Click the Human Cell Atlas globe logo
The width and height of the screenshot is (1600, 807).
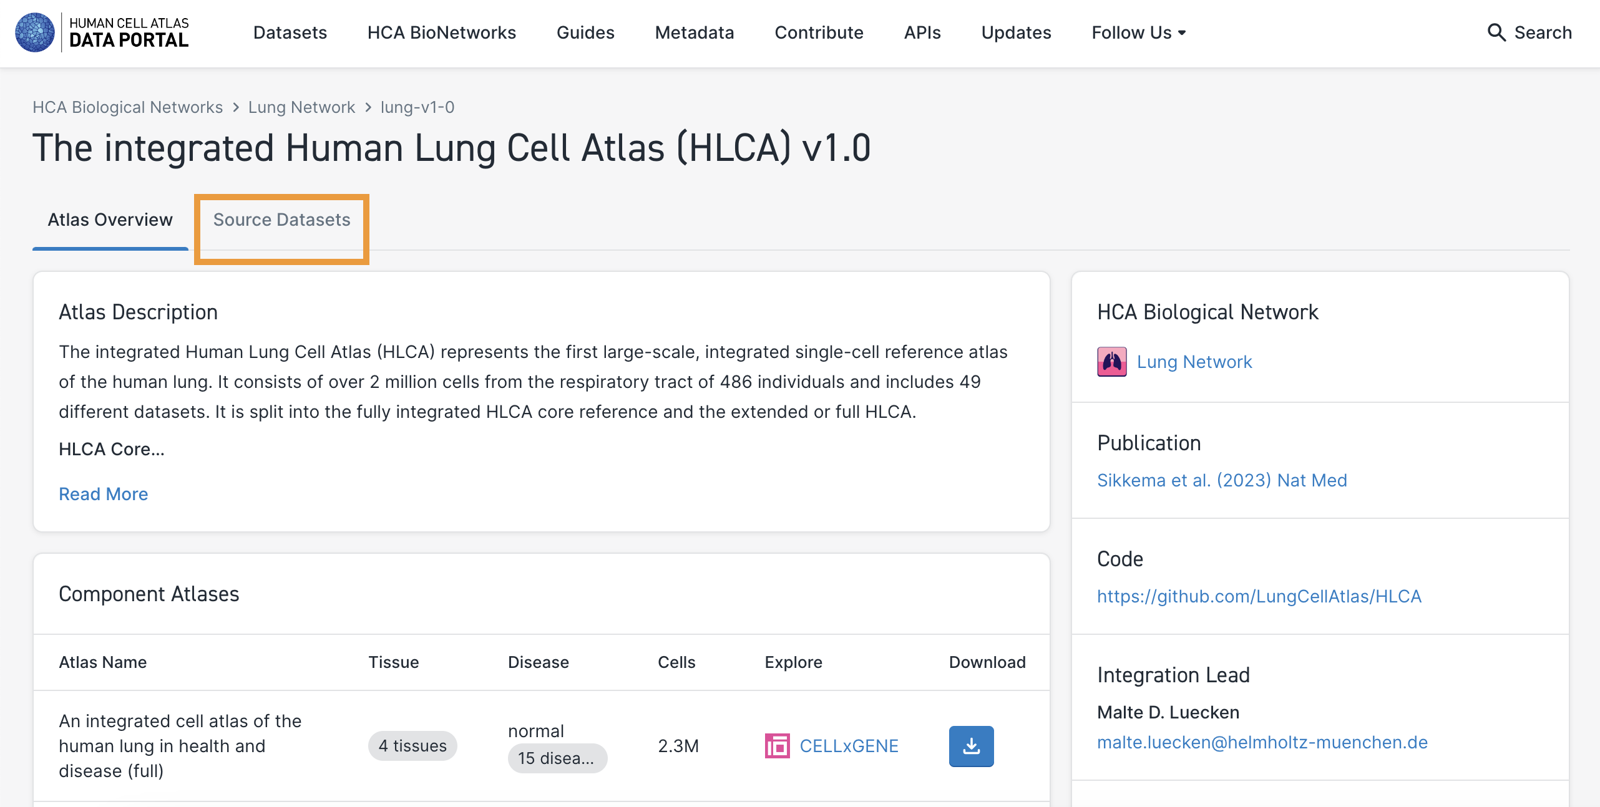tap(35, 32)
